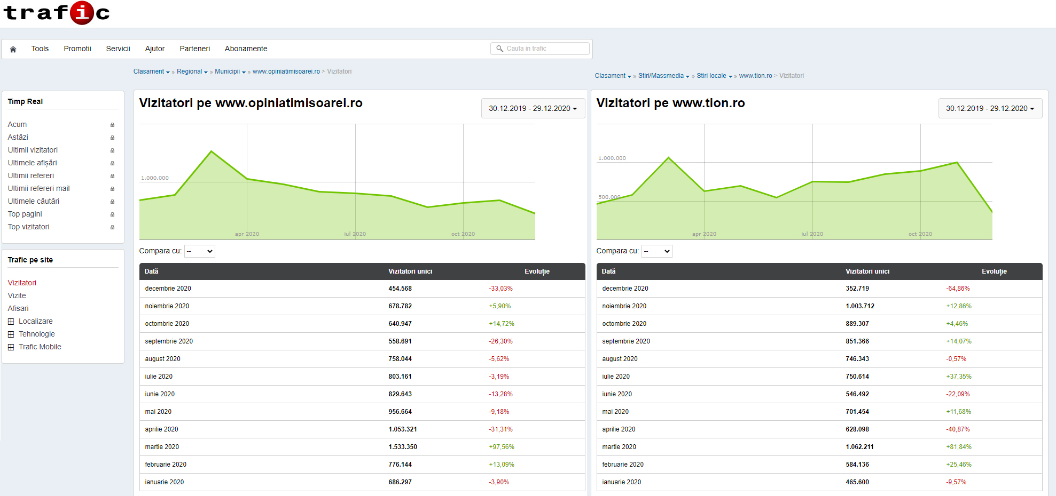Click martie 2020 value 1.533.350
1056x496 pixels.
403,447
